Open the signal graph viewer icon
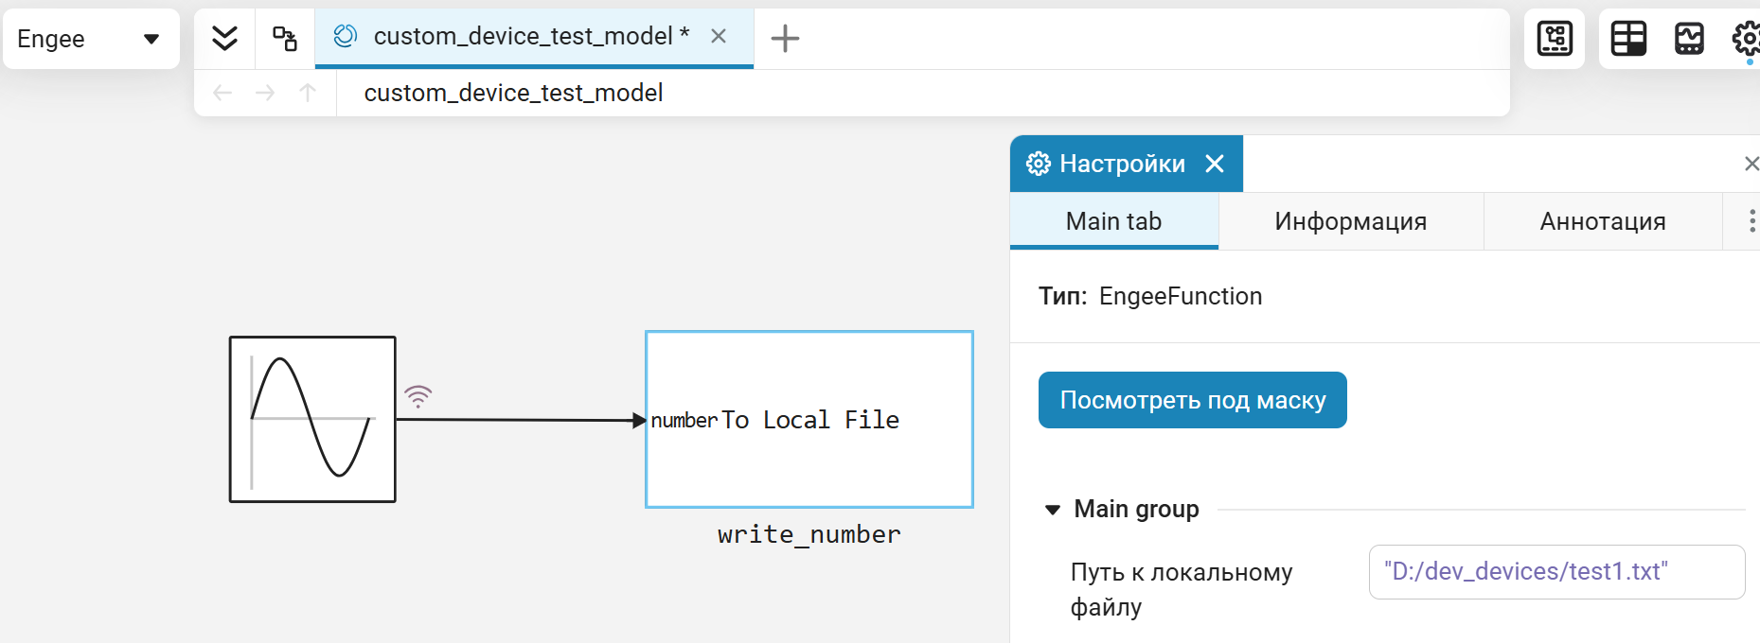This screenshot has width=1760, height=643. tap(1689, 39)
